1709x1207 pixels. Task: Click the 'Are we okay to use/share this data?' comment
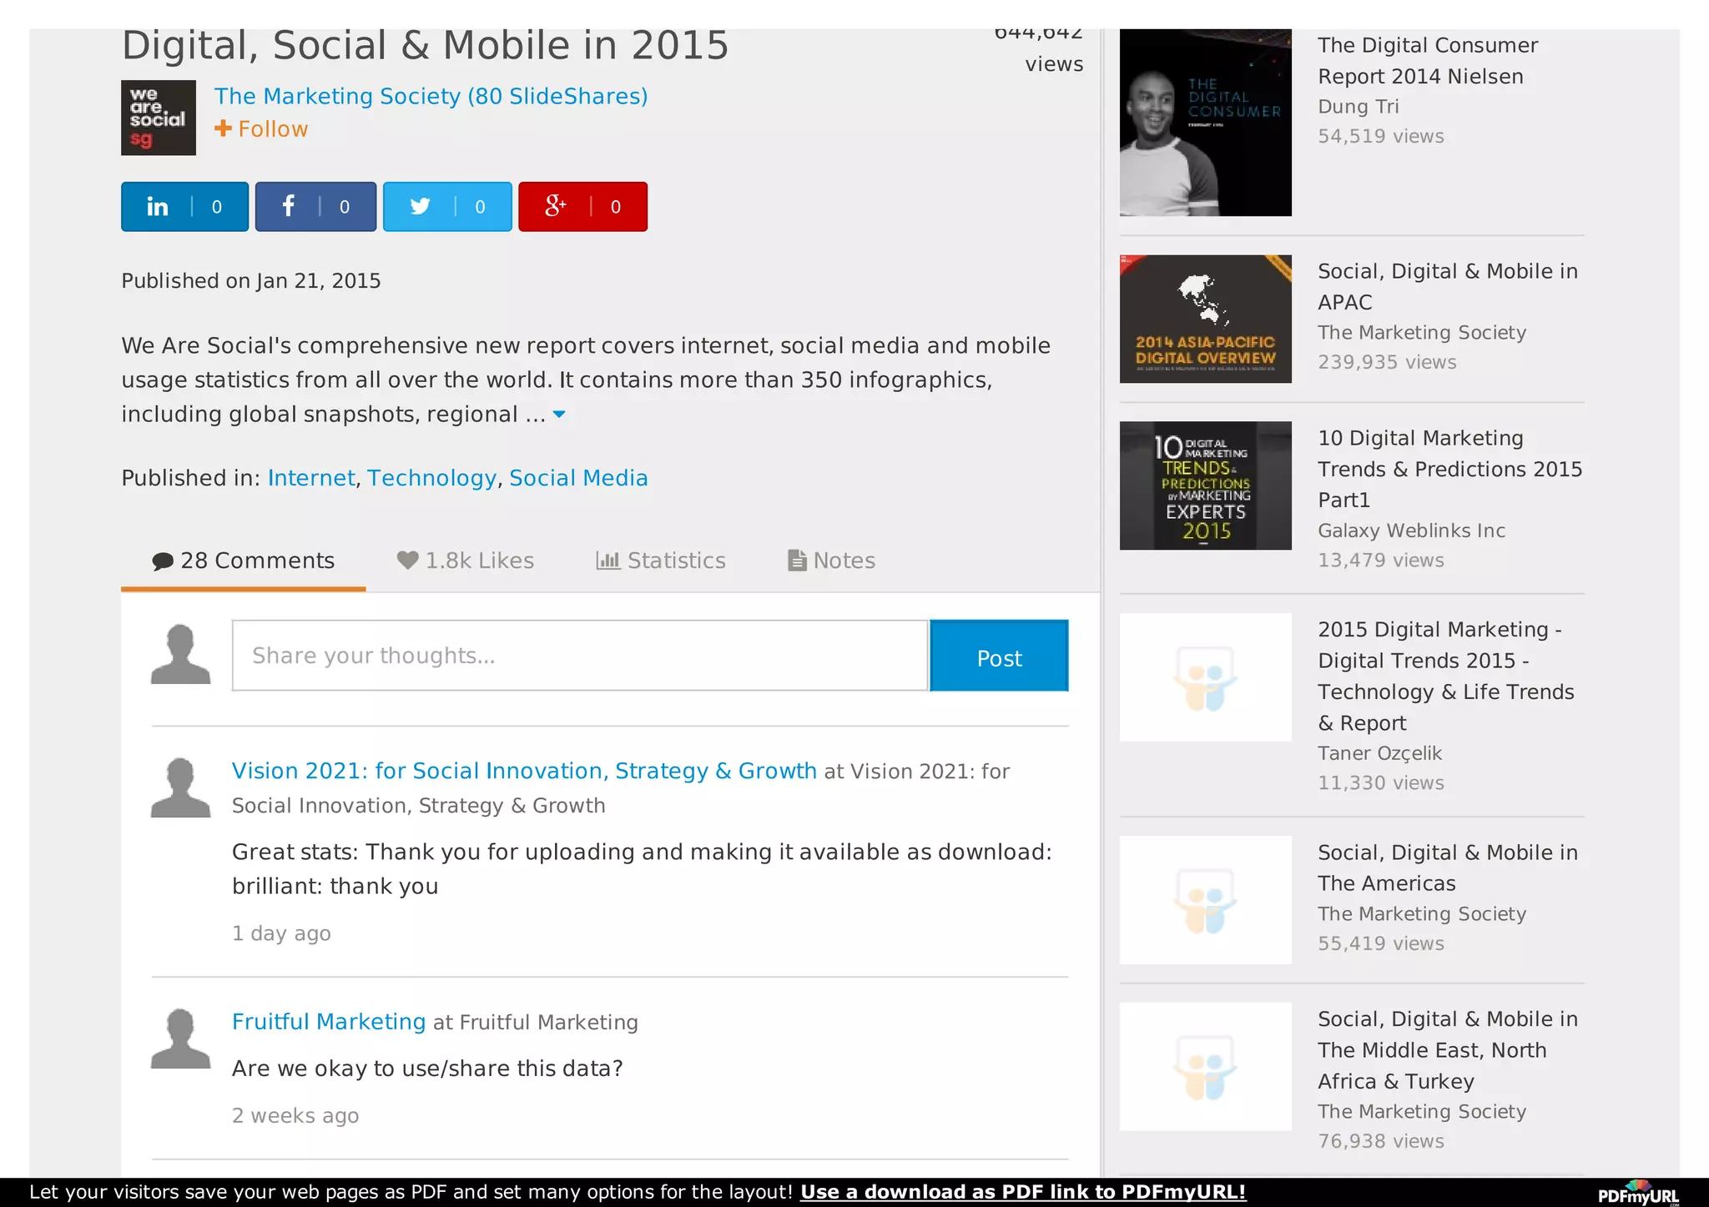[x=427, y=1069]
